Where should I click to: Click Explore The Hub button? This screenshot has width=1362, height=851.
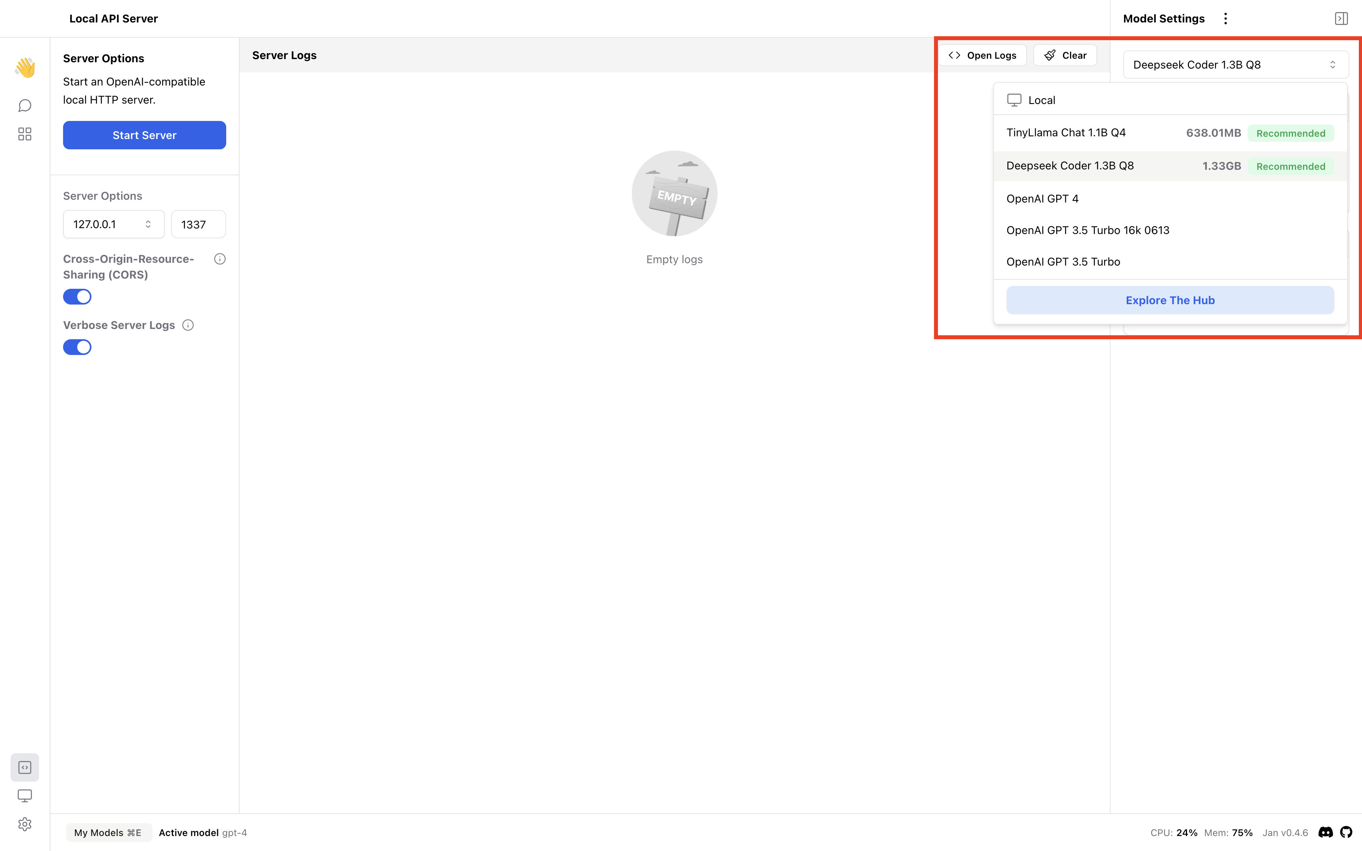coord(1170,300)
